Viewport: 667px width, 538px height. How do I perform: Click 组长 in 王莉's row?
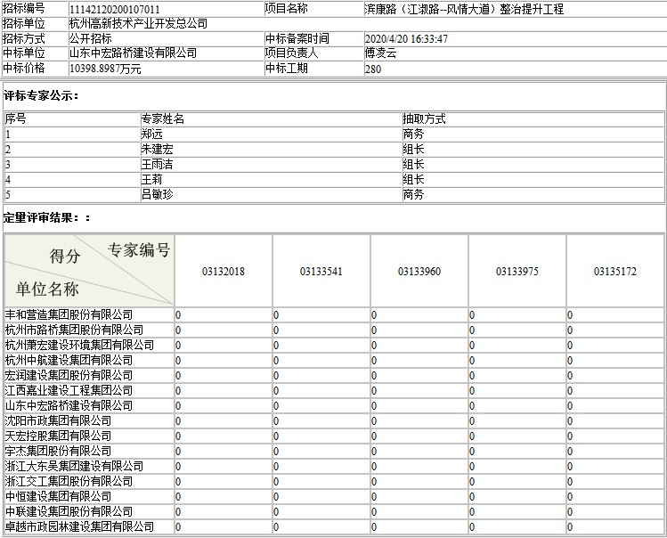click(x=413, y=180)
